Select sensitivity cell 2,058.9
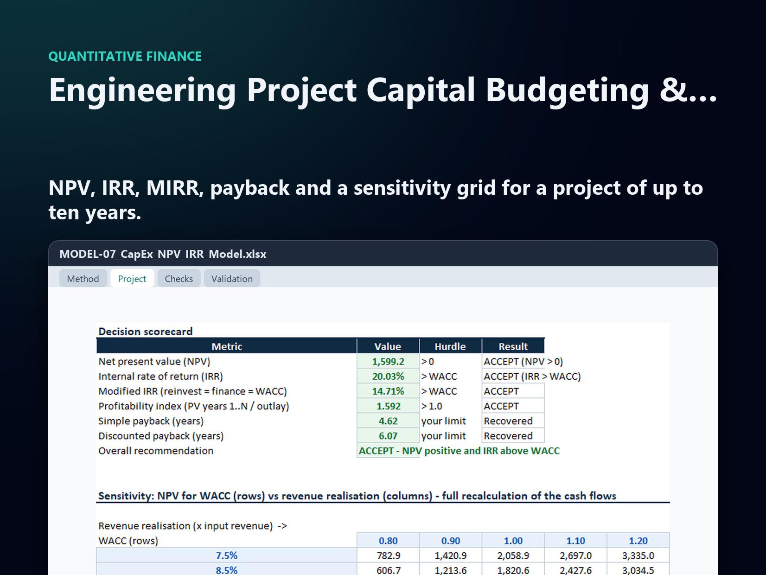 513,555
